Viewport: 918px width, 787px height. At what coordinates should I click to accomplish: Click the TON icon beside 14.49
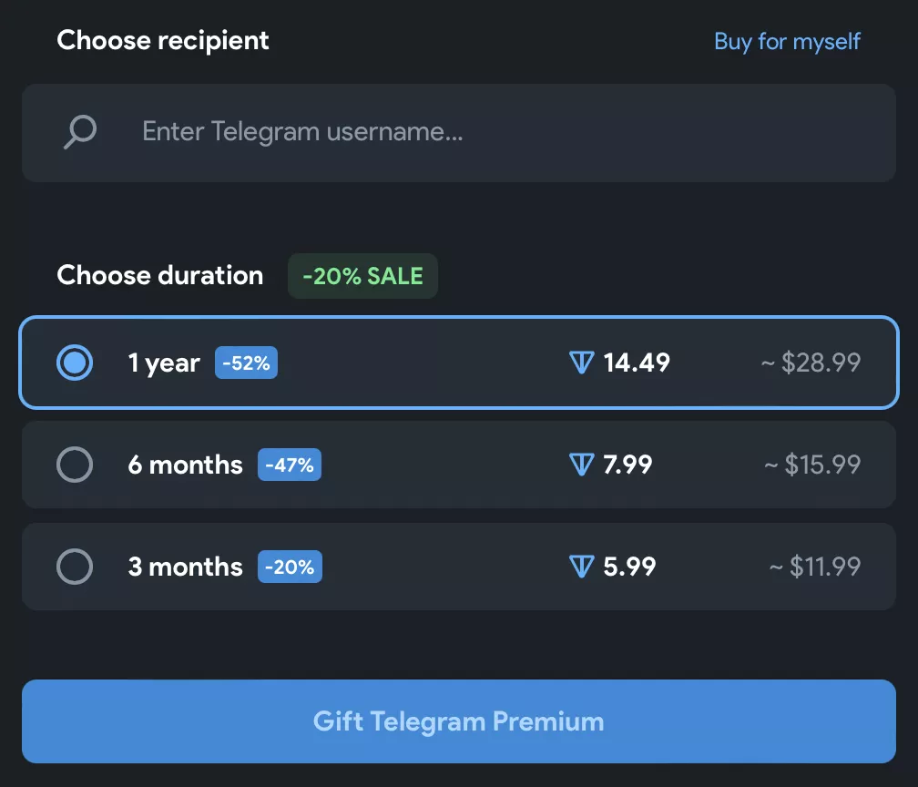581,363
